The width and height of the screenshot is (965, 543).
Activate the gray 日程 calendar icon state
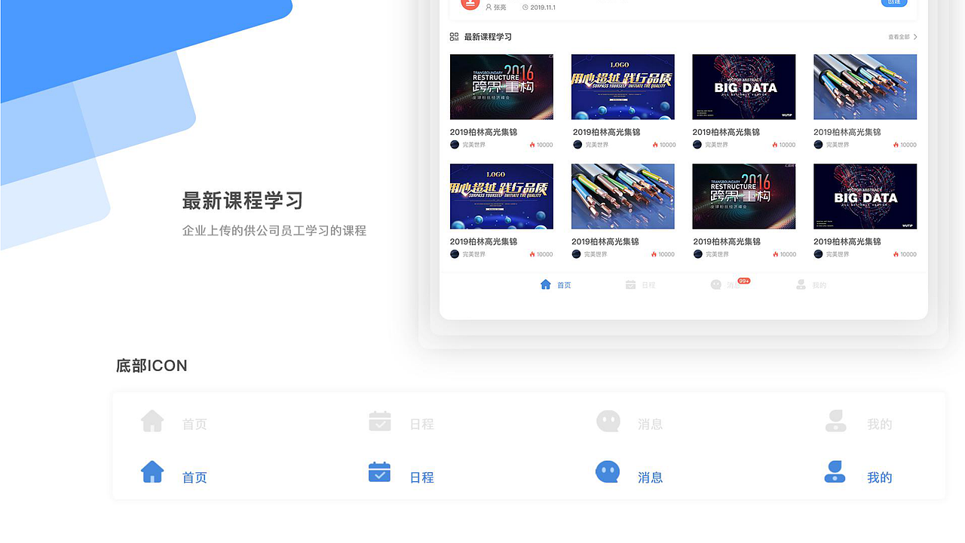[379, 421]
